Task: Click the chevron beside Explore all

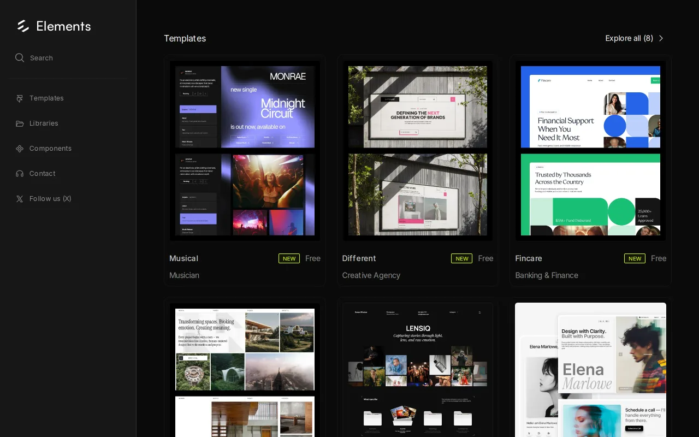Action: click(661, 38)
